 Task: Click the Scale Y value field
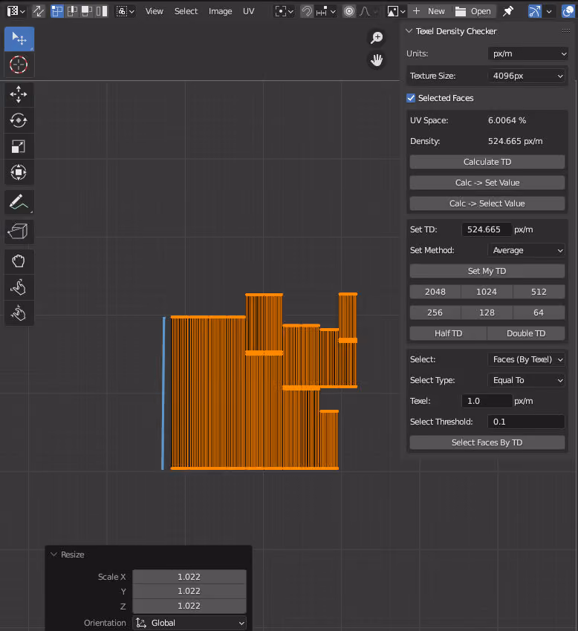[x=189, y=591]
